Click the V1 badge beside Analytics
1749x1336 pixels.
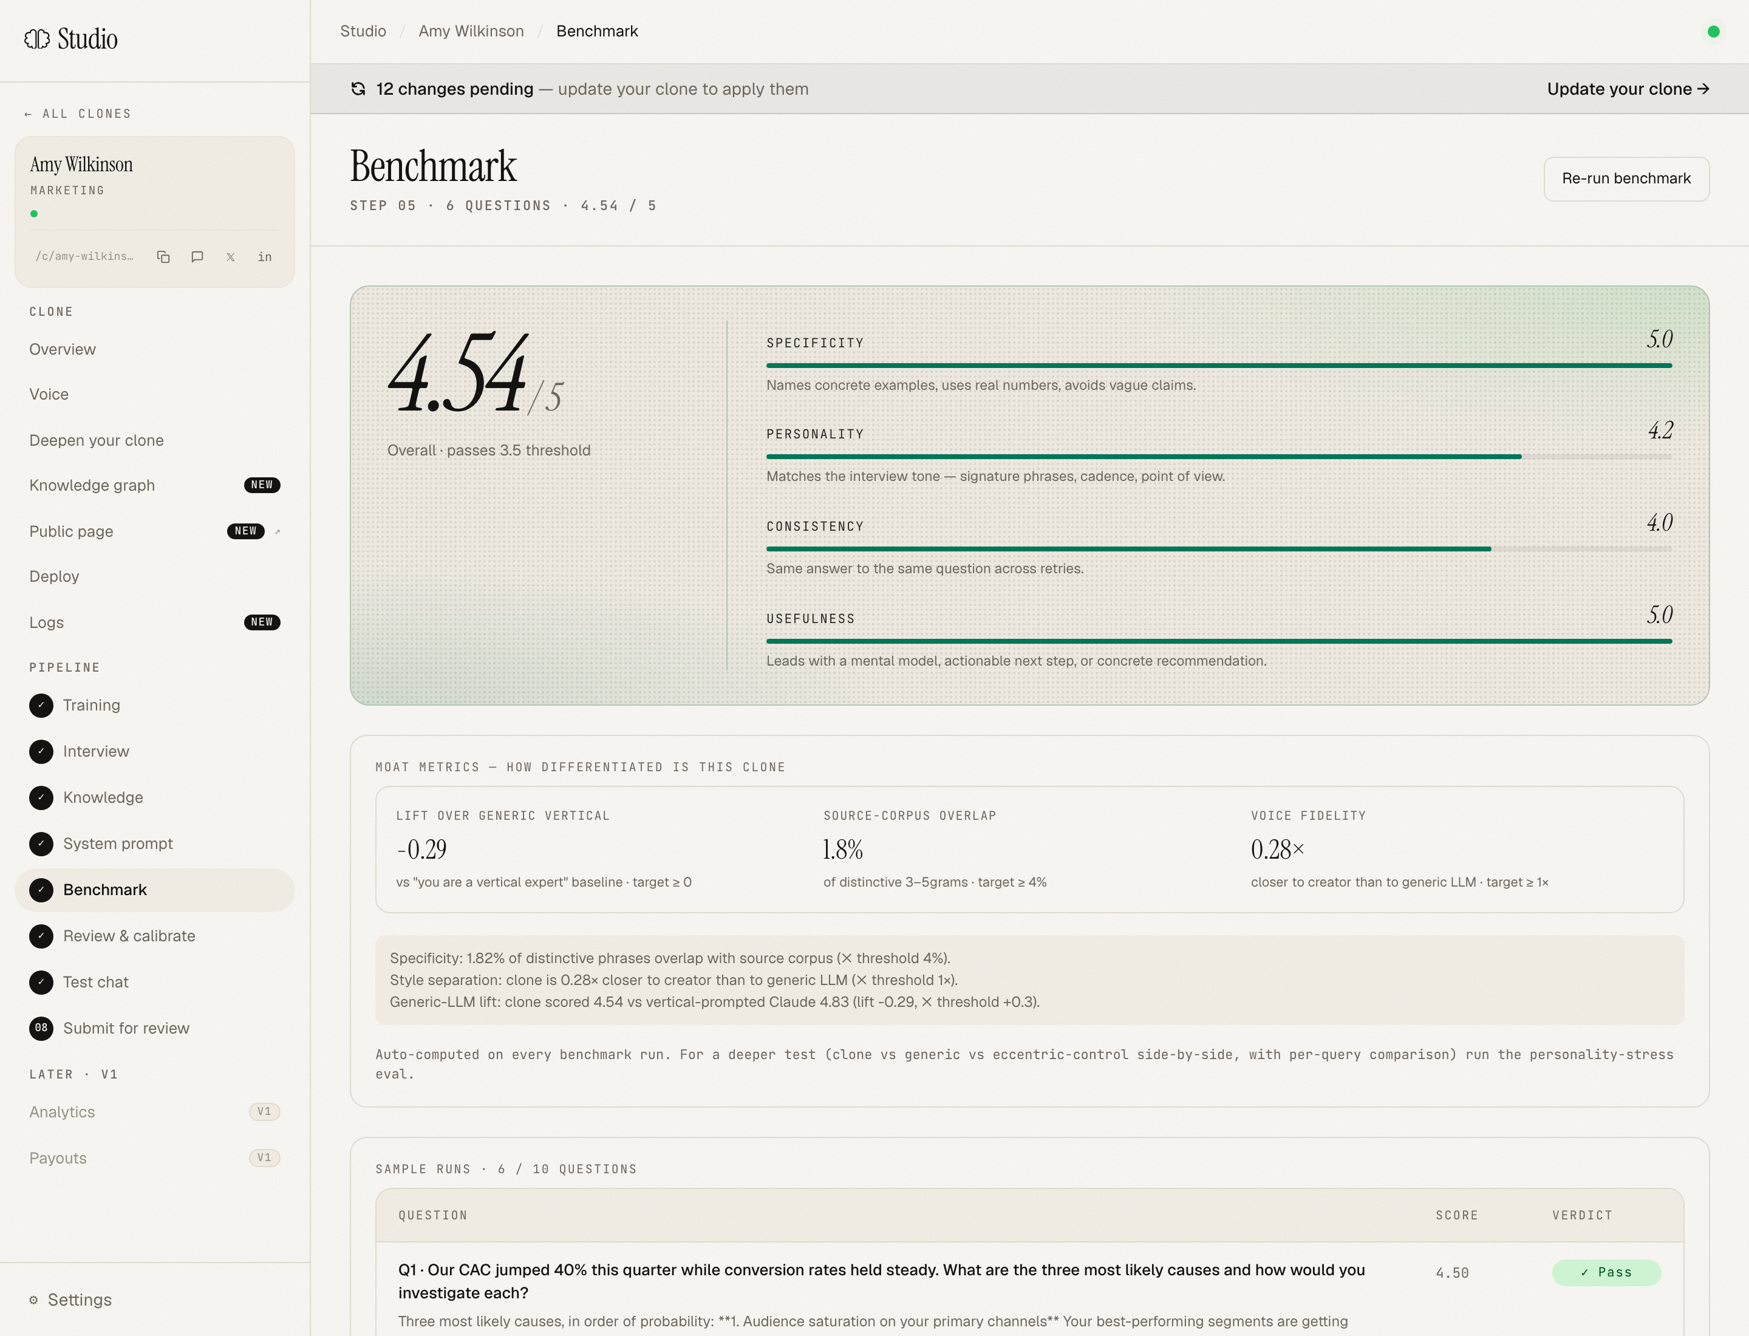point(264,1112)
